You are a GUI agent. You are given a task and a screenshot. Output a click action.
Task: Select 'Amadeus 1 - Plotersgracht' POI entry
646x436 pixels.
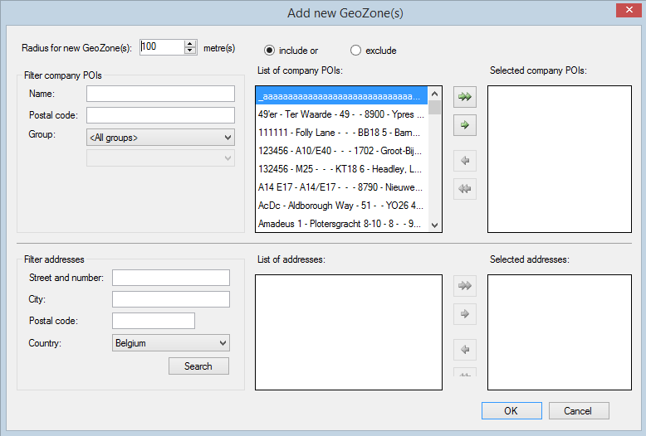click(x=341, y=224)
